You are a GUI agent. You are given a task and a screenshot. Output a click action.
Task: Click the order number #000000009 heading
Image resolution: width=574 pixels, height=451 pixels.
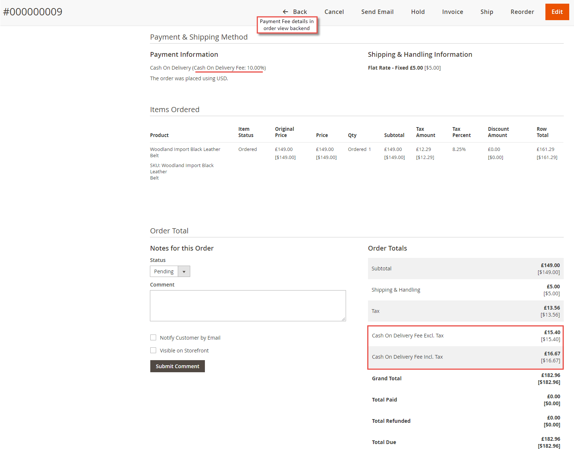[x=33, y=11]
